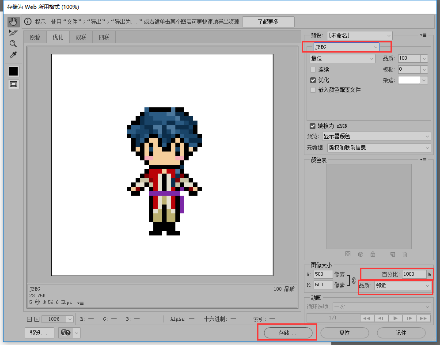Click the H height input field
440x345 pixels.
[323, 284]
